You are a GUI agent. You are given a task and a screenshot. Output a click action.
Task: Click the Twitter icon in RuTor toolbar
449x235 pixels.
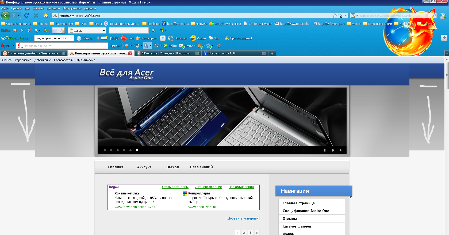[163, 38]
